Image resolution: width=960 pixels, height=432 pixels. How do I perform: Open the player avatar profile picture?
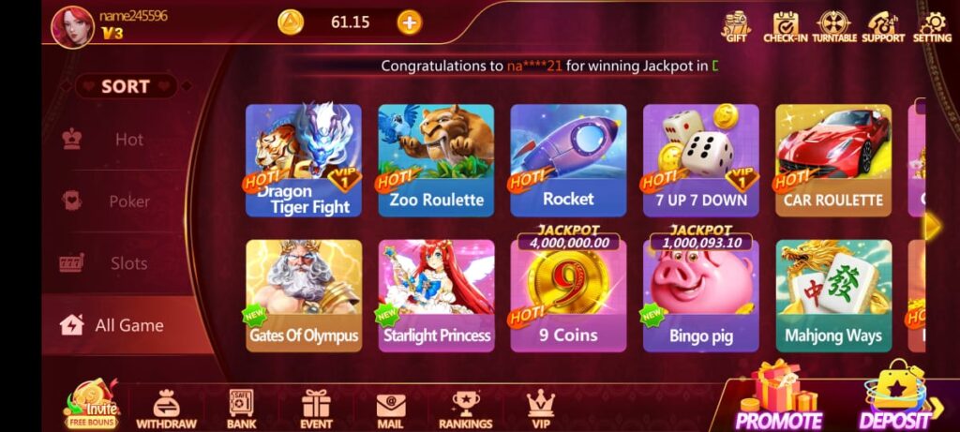72,27
